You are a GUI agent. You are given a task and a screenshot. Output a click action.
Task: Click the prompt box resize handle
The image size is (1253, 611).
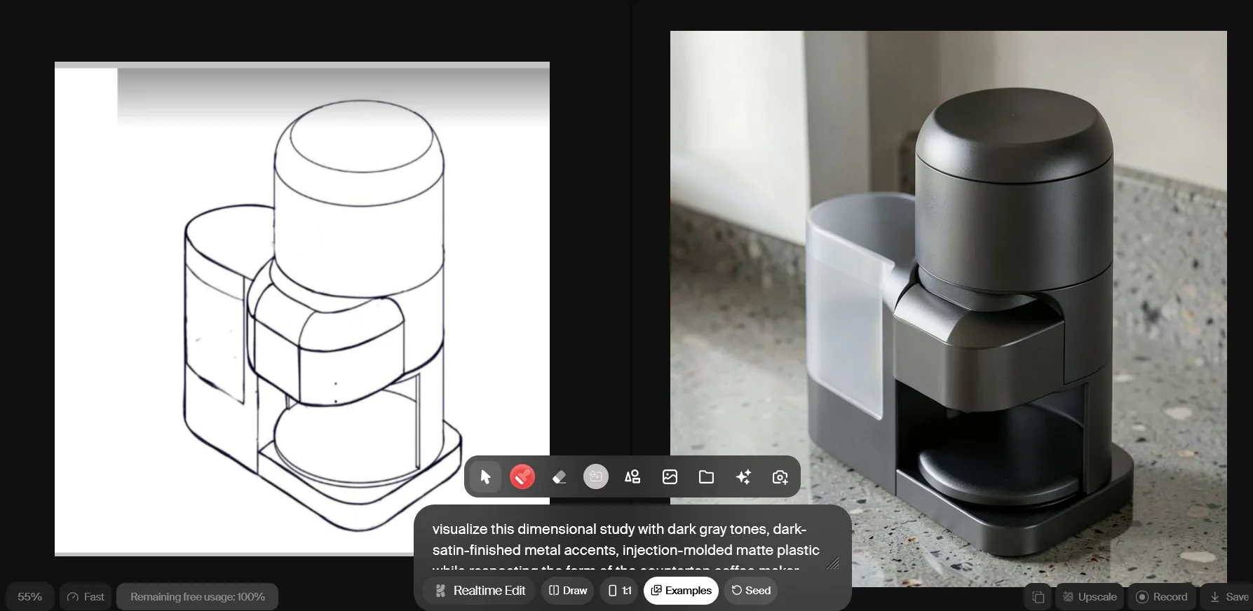tap(833, 563)
